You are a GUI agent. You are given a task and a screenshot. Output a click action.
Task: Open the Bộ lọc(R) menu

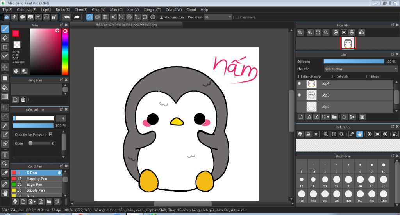[63, 9]
